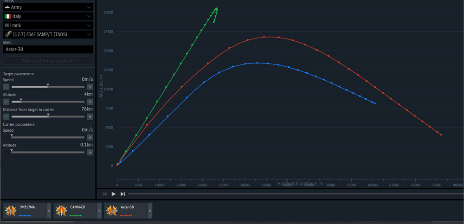Click the 9M317MA blue curve end point
464x224 pixels.
374,103
